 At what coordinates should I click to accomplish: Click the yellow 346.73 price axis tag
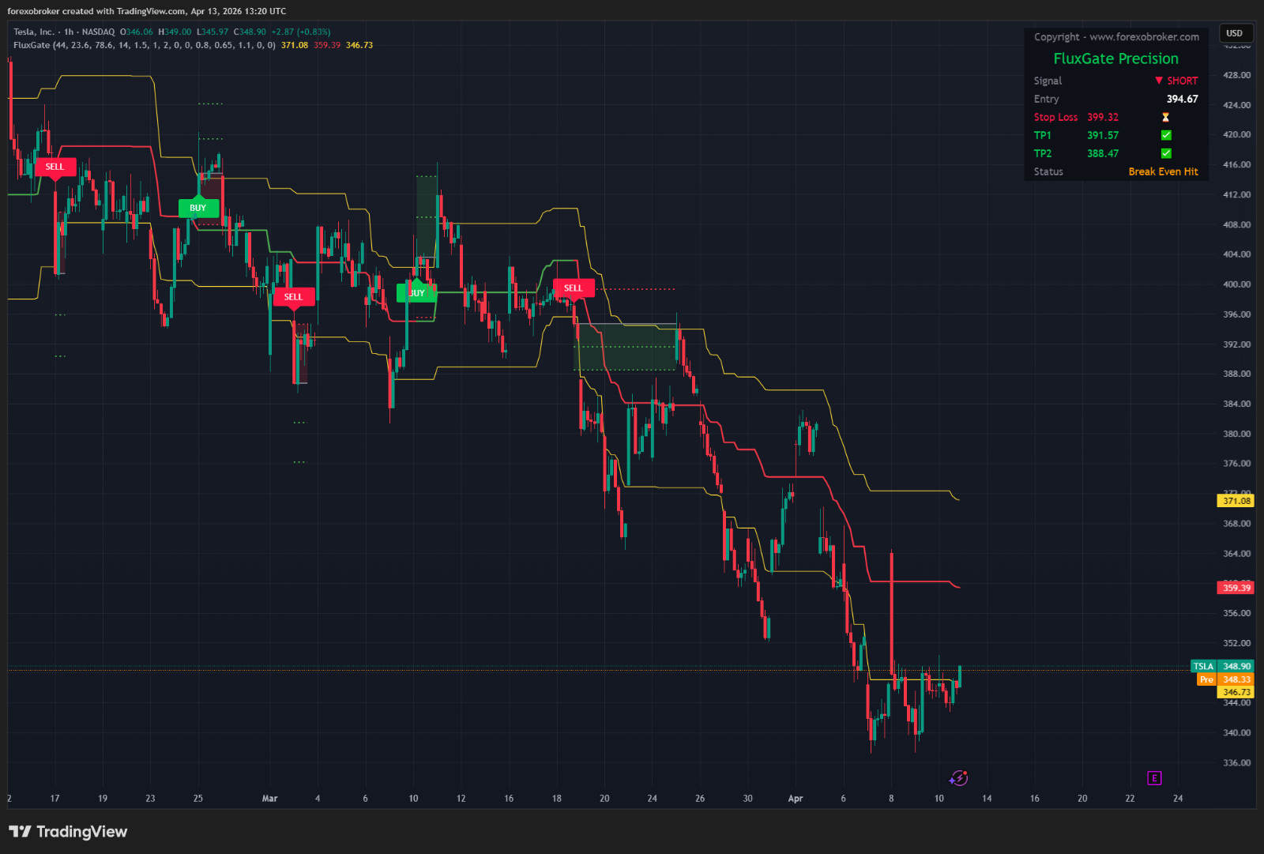tap(1236, 692)
